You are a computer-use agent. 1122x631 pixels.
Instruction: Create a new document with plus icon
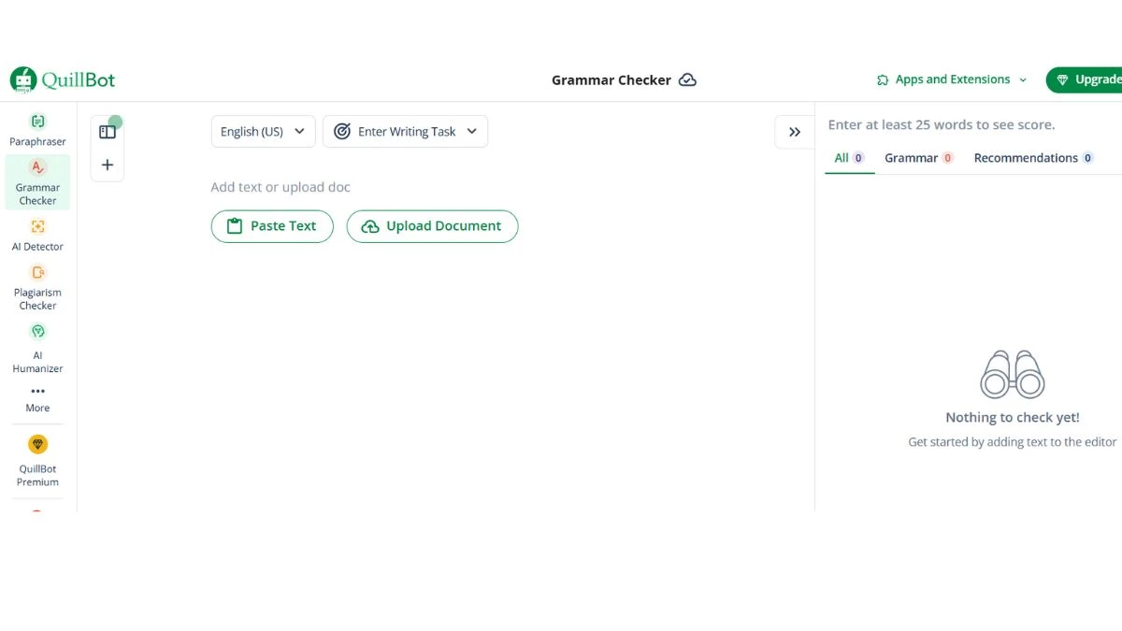(108, 165)
